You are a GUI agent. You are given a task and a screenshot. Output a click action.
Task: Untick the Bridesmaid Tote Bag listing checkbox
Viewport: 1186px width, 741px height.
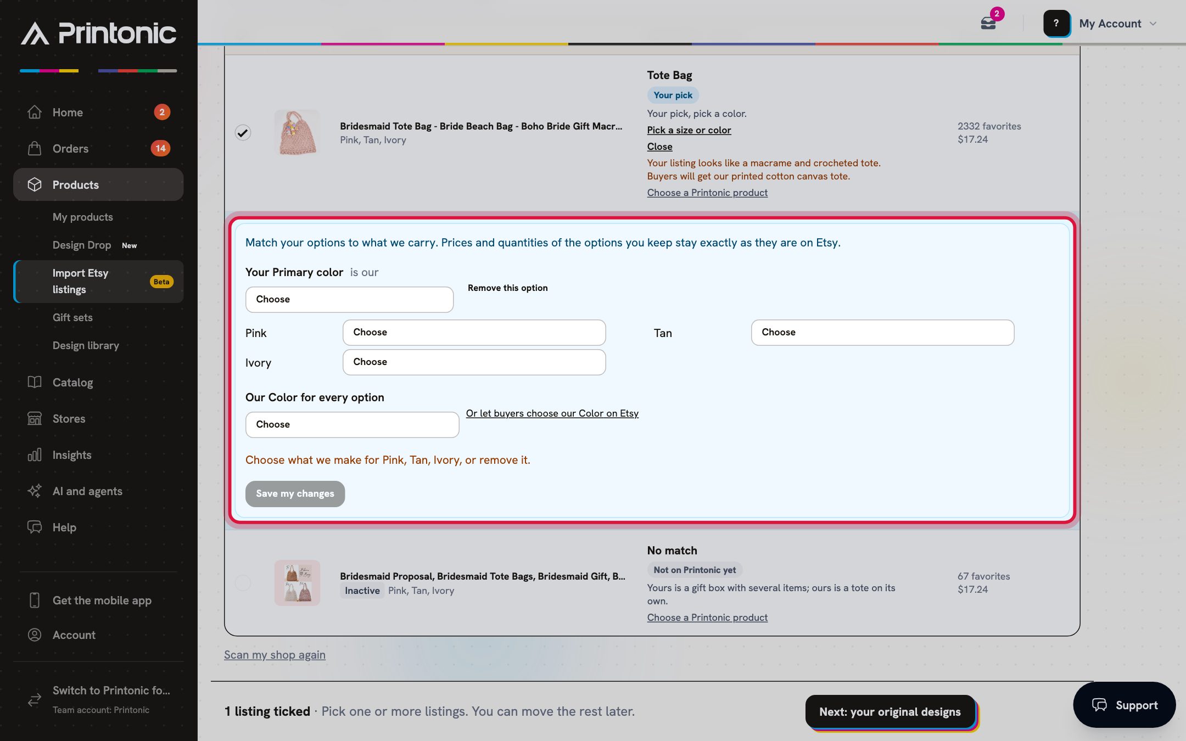(x=243, y=132)
